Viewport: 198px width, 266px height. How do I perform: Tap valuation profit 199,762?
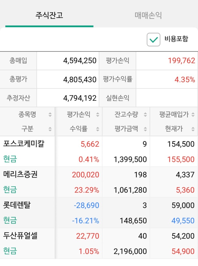182,60
